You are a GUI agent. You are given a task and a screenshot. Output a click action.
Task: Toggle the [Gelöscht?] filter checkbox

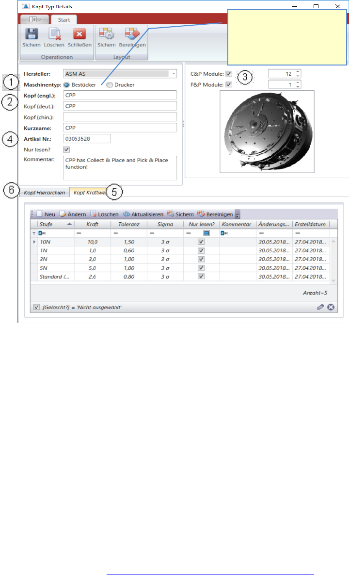36,307
